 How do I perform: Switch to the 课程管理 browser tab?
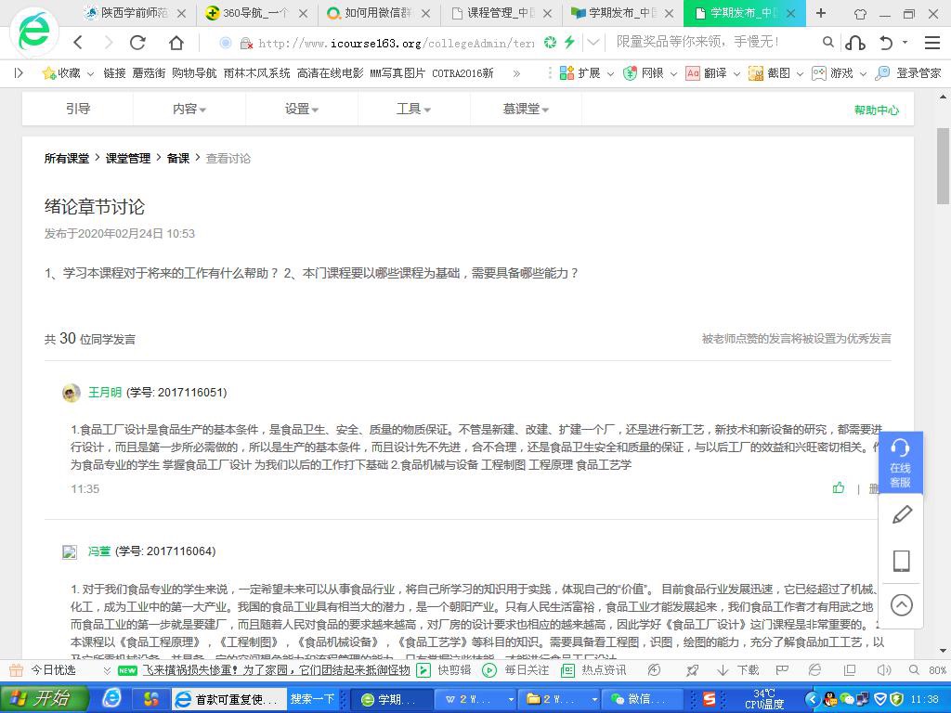point(502,13)
